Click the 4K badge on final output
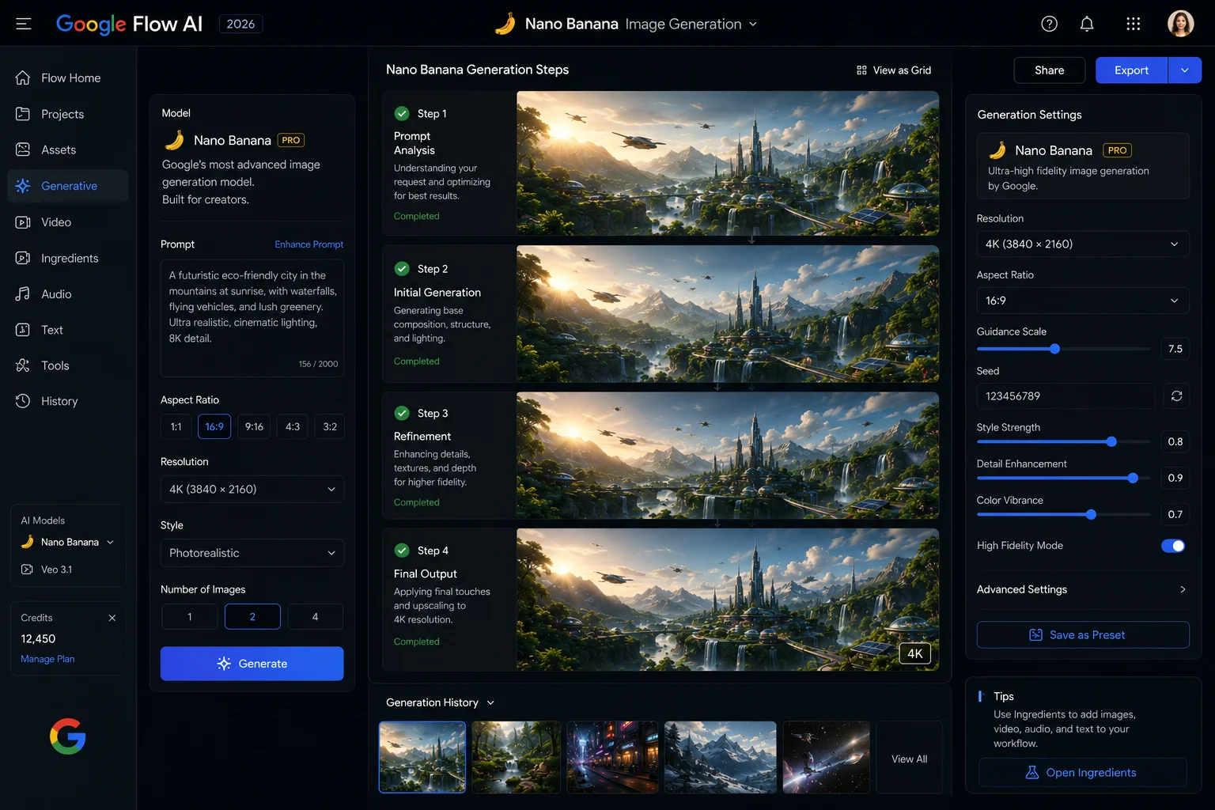 click(915, 653)
